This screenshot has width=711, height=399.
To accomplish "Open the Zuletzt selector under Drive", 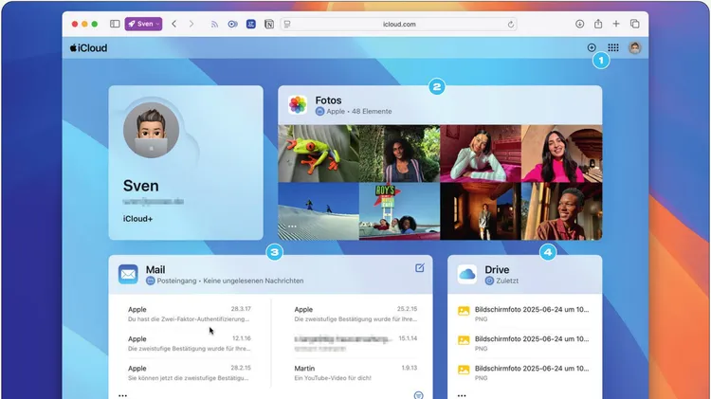I will (x=501, y=281).
